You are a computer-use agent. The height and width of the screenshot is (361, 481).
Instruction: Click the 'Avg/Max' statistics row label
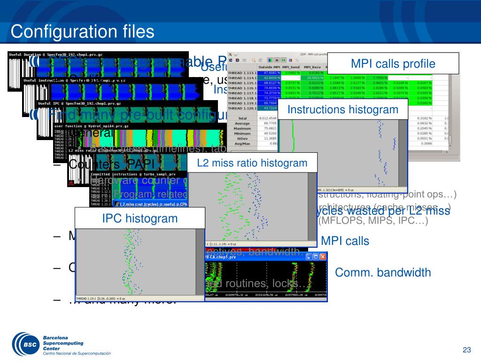click(x=242, y=144)
